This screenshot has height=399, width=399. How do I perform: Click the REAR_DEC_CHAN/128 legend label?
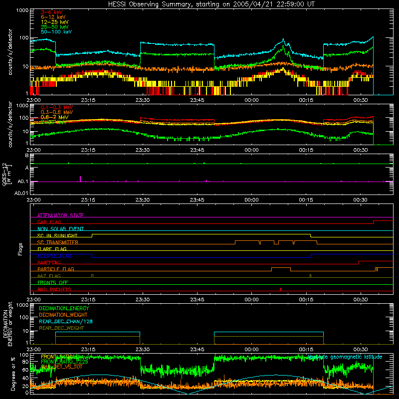click(x=66, y=321)
